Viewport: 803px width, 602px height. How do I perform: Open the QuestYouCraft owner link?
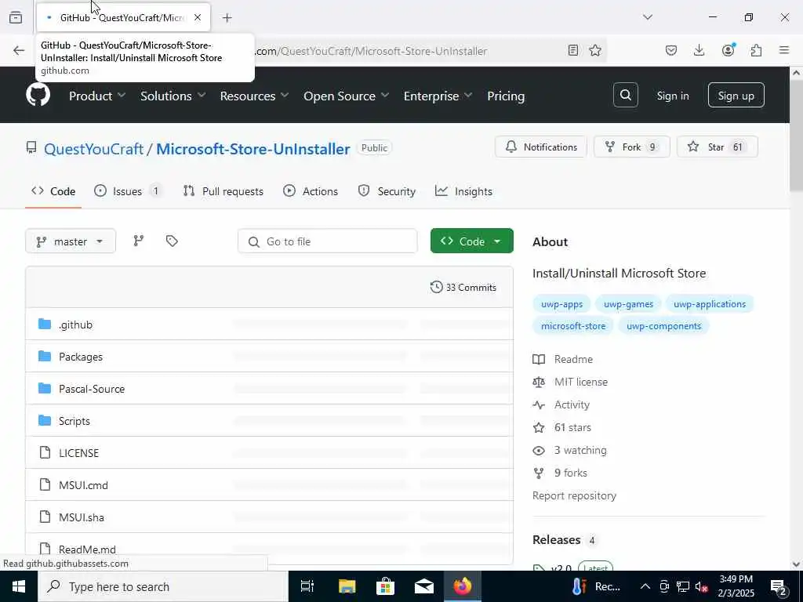[94, 149]
